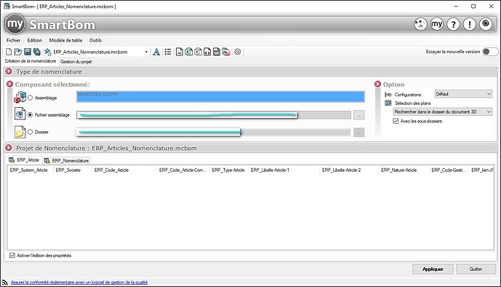501x287 pixels.
Task: Open the Outils menu
Action: click(x=95, y=40)
